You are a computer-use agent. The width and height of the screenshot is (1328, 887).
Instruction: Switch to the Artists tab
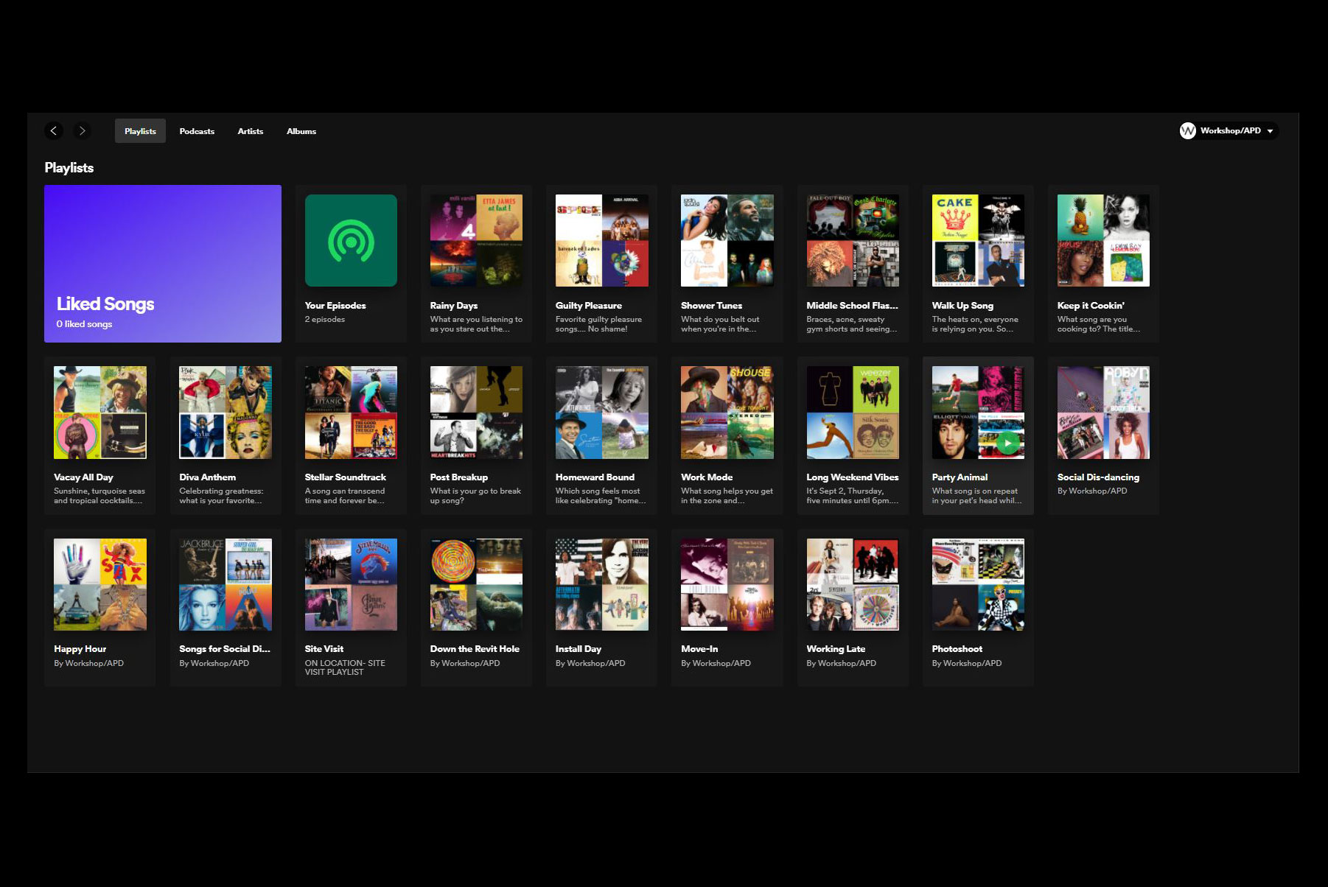[x=250, y=131]
